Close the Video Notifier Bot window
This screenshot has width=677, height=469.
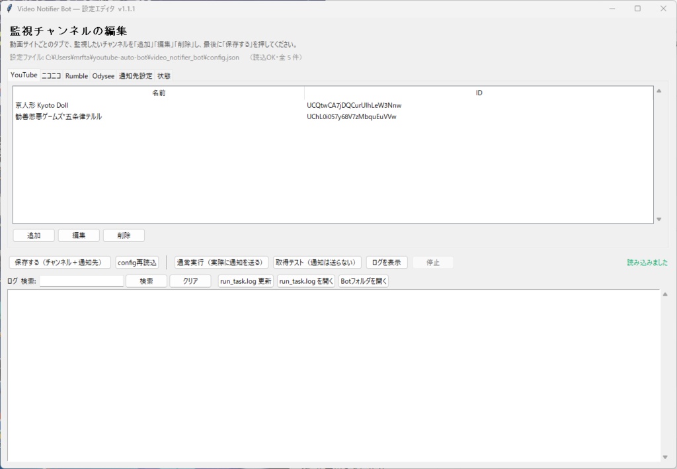663,9
